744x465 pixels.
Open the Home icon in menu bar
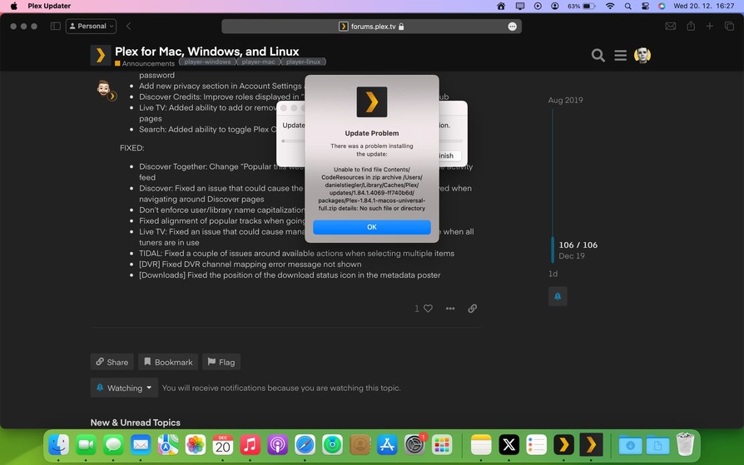coord(501,6)
